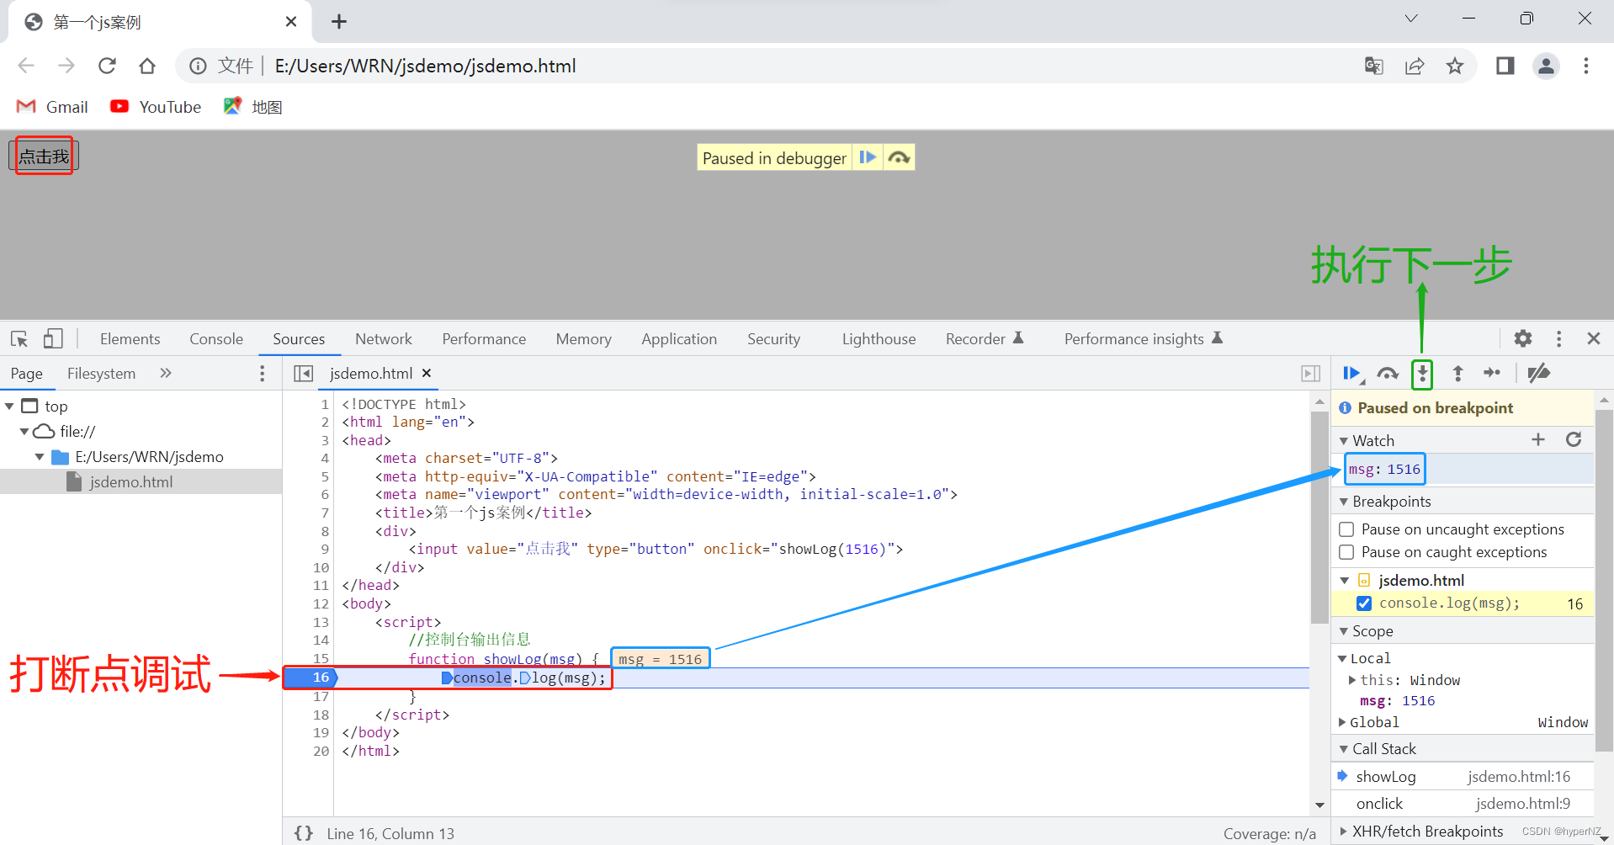Toggle deactivate breakpoints icon
1614x845 pixels.
tap(1539, 373)
